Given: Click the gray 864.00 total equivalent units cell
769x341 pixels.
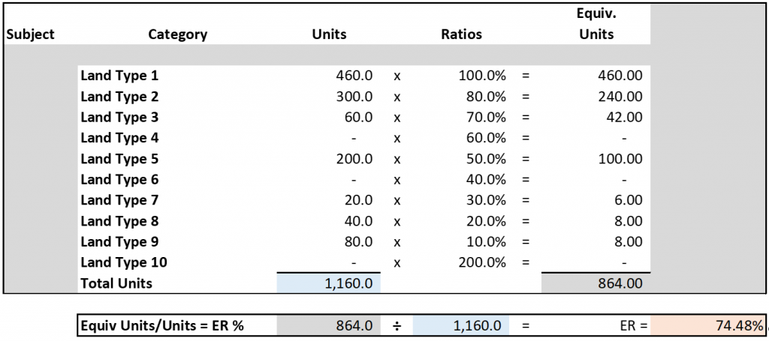Looking at the screenshot, I should point(596,283).
